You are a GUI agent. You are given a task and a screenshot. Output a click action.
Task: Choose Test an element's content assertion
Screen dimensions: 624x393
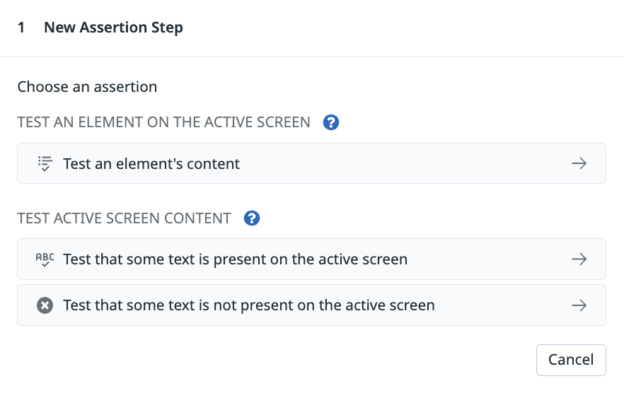pyautogui.click(x=311, y=163)
